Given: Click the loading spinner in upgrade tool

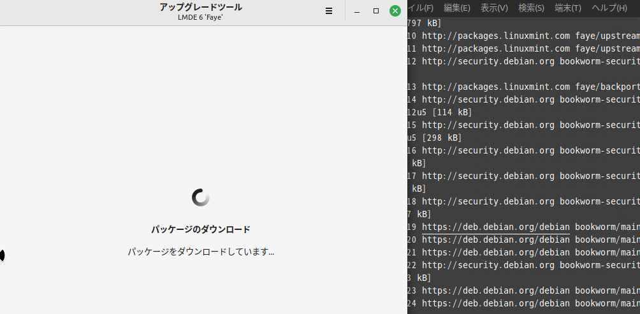Looking at the screenshot, I should click(x=200, y=197).
